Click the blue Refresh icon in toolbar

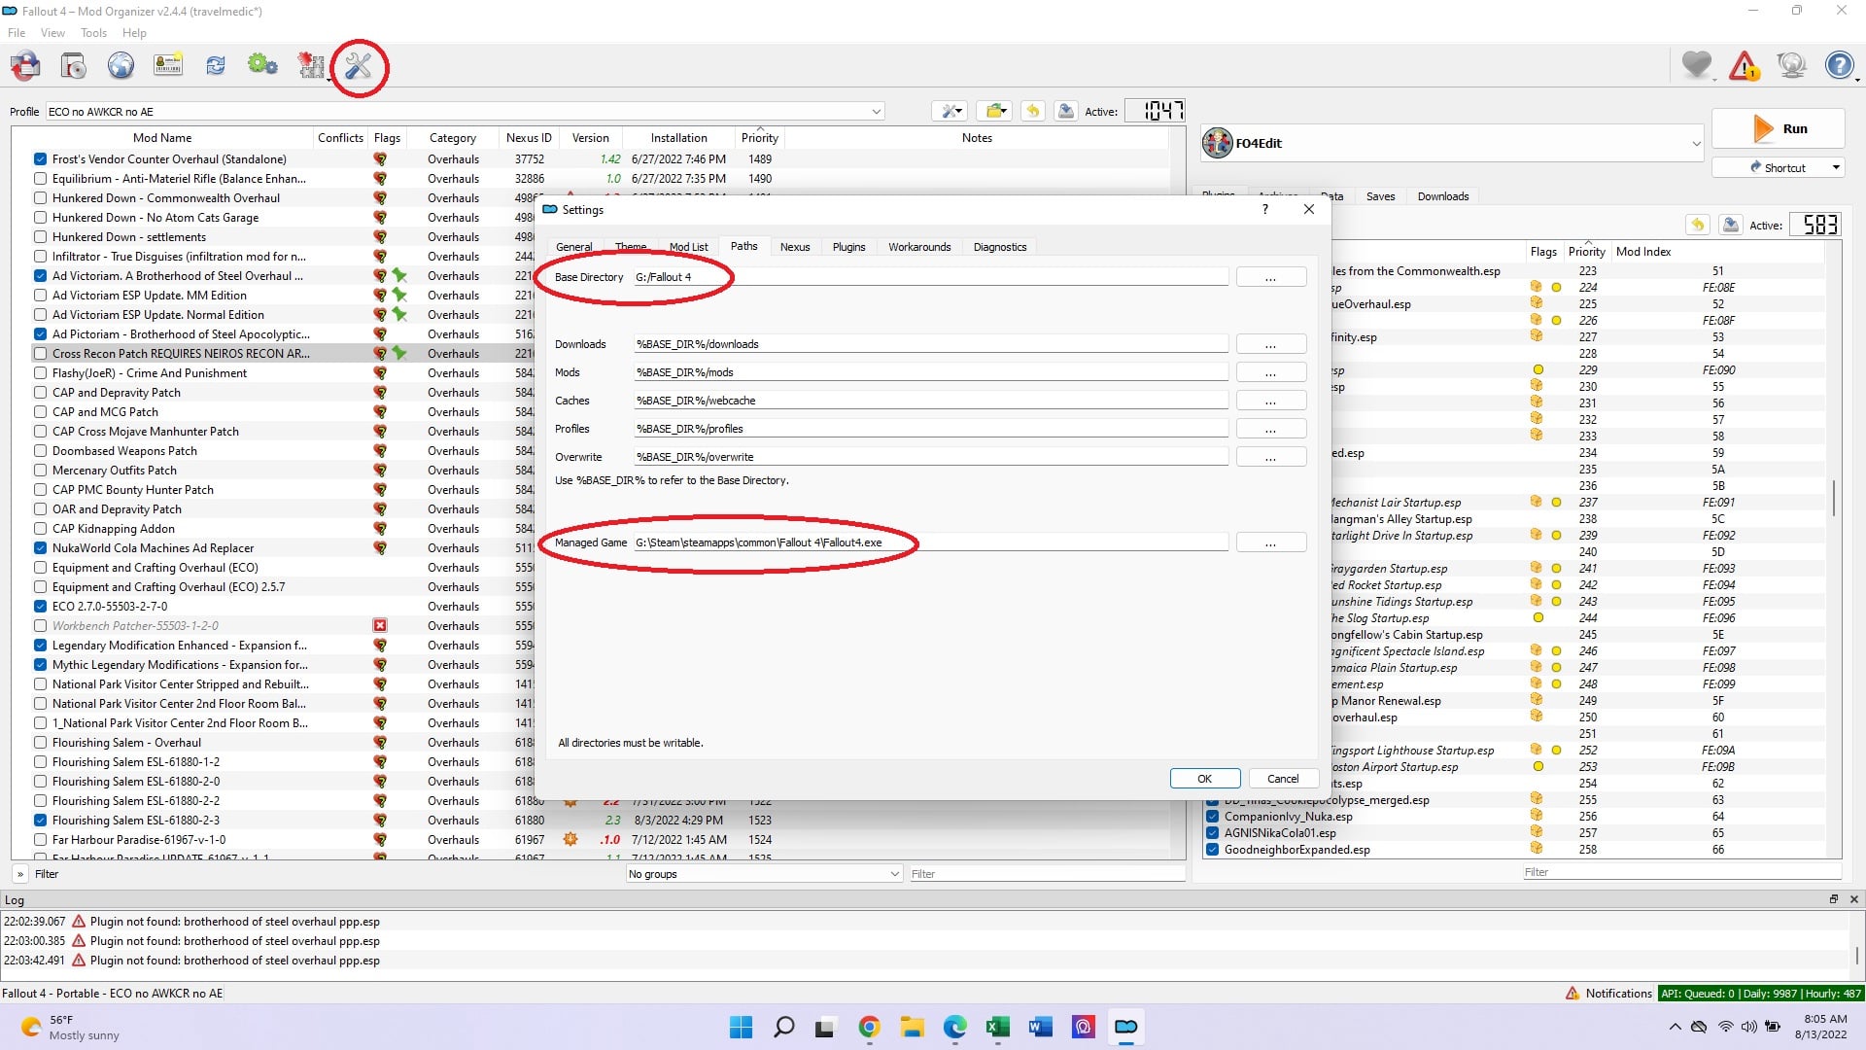tap(216, 66)
